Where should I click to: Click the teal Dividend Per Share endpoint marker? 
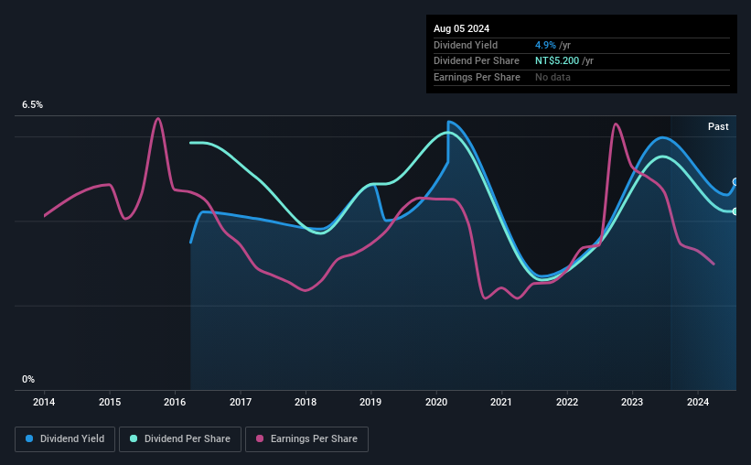[735, 211]
